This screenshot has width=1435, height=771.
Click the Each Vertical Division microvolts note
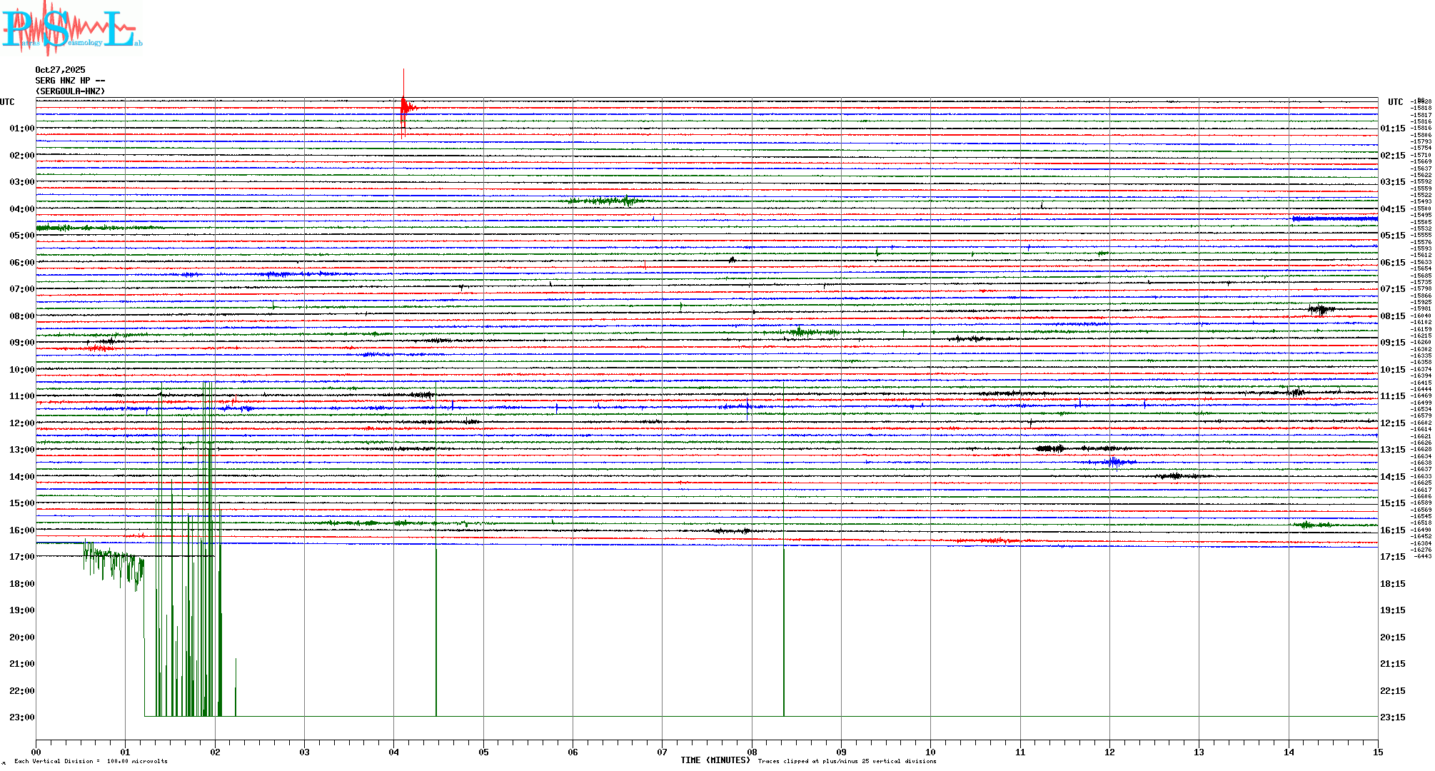[91, 761]
